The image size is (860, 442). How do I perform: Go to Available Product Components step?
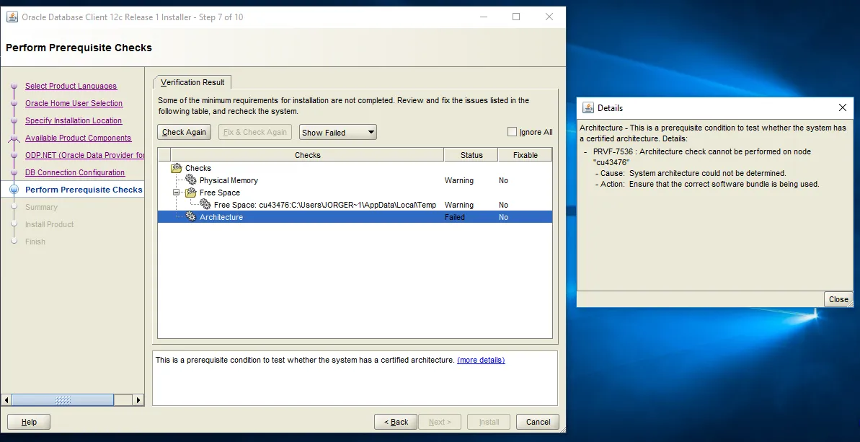tap(79, 138)
